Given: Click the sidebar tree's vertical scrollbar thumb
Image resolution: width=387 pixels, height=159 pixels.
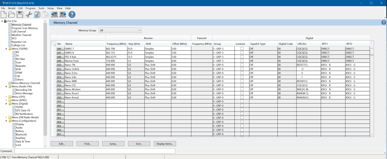Looking at the screenshot, I should 45,79.
